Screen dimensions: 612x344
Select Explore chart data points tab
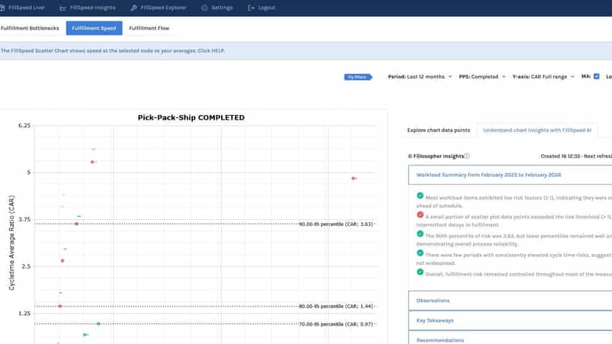click(x=439, y=130)
